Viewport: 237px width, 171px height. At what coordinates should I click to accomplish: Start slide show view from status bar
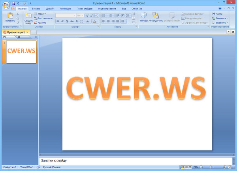tap(190, 167)
